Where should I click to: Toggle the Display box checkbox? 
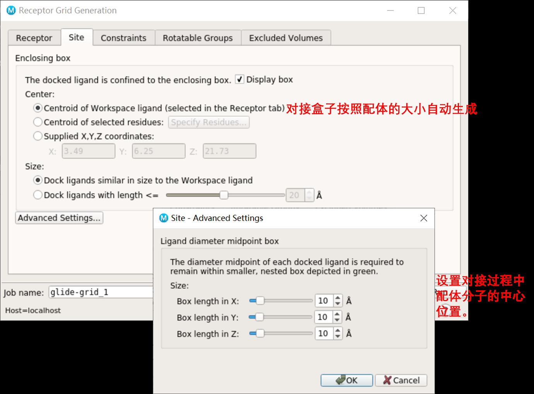(240, 79)
